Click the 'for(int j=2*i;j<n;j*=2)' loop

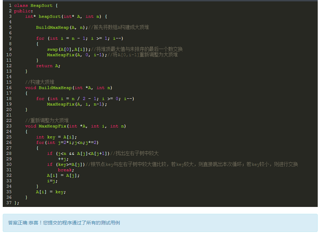pos(67,143)
